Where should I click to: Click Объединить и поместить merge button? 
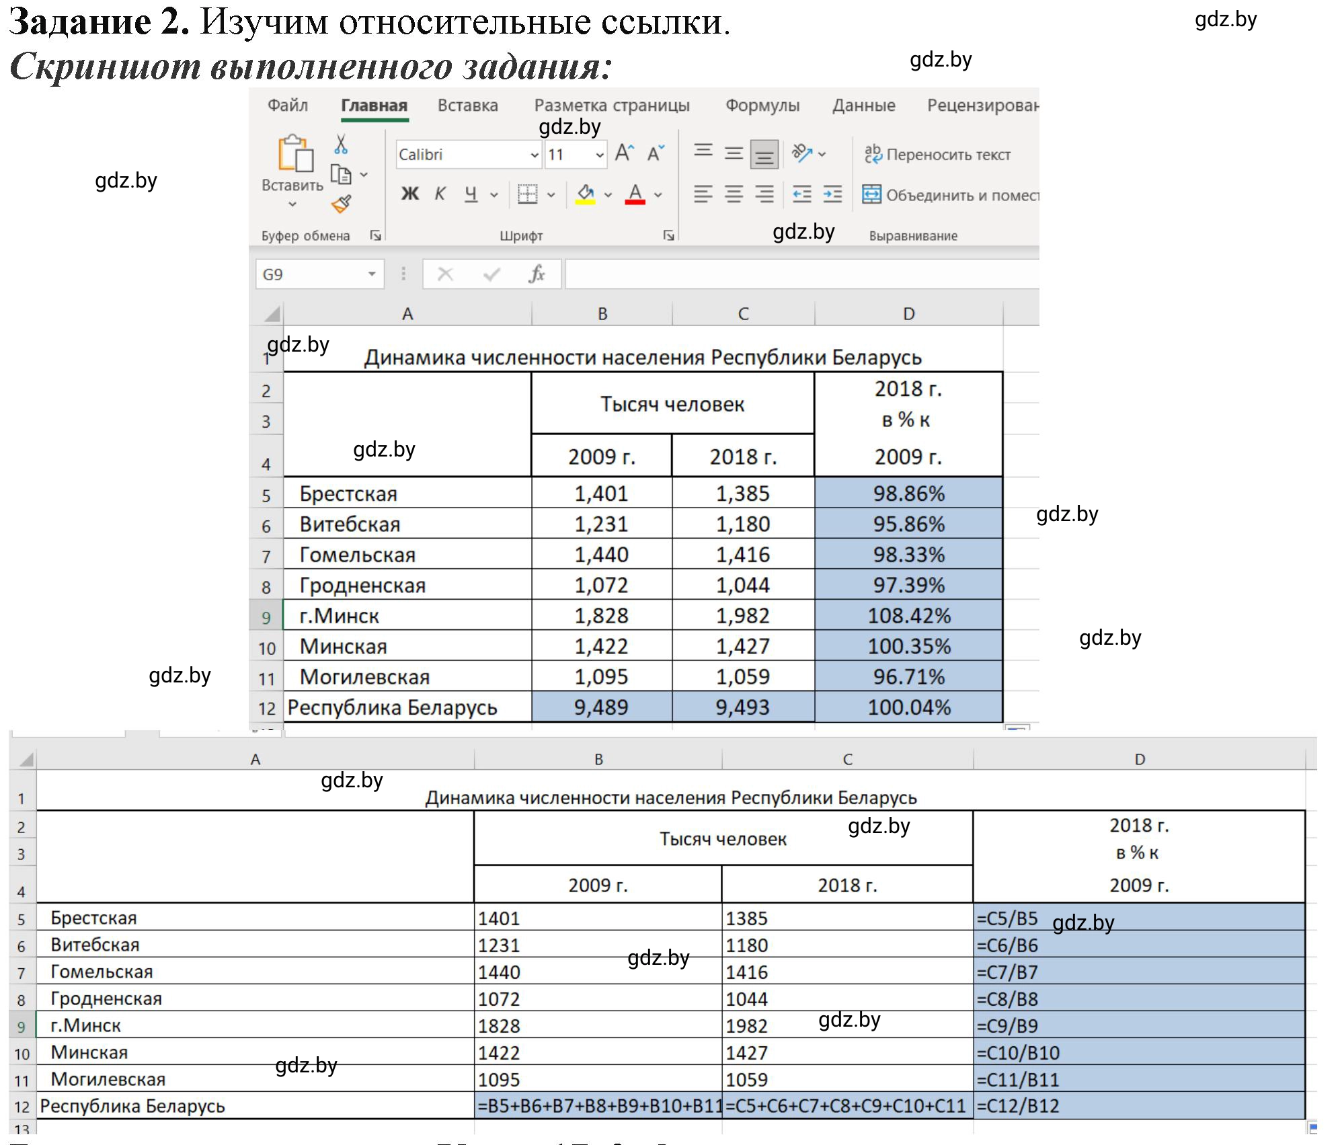(951, 195)
